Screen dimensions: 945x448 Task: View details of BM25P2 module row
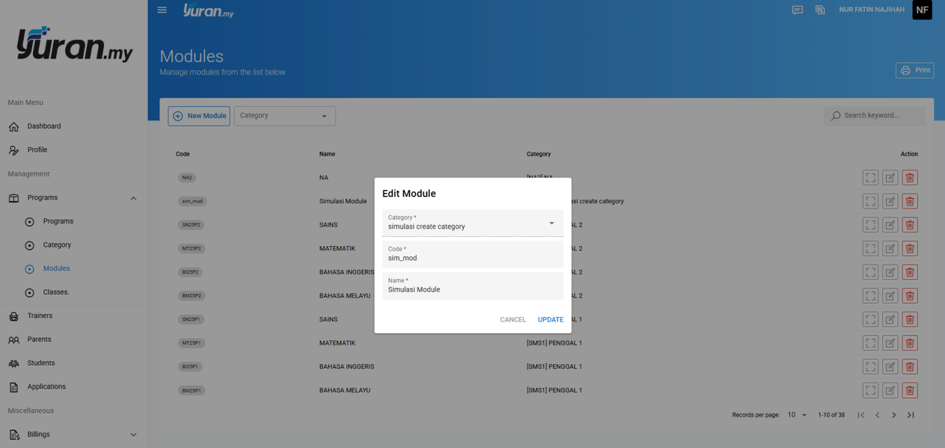click(871, 296)
